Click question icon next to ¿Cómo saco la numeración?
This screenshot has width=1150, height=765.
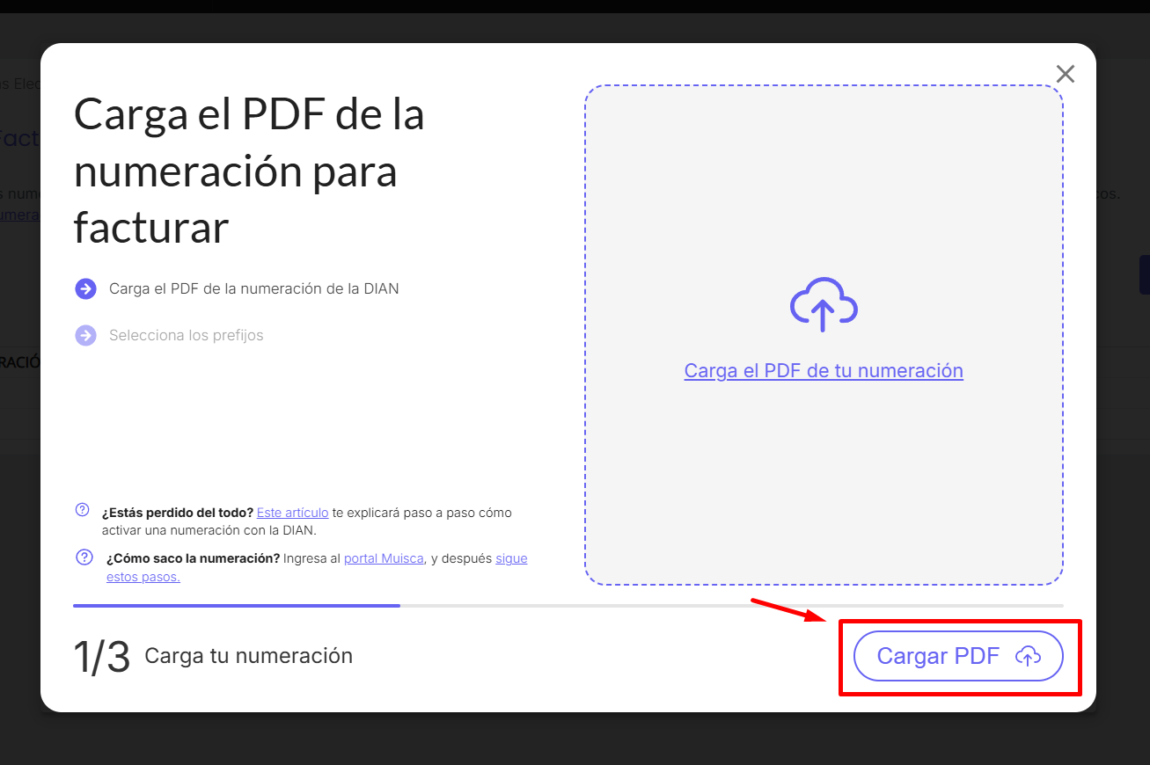(x=84, y=557)
